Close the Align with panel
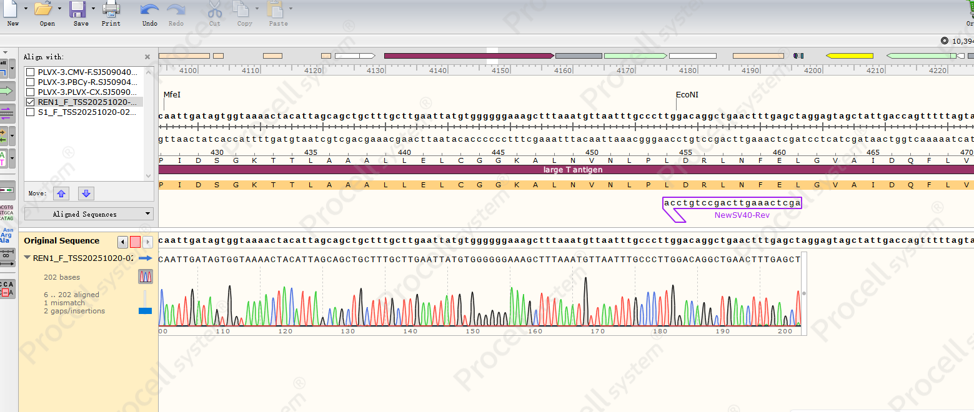 147,56
